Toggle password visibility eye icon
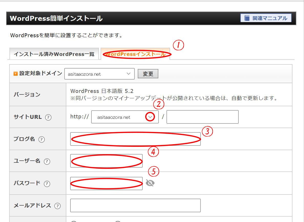Screen dimensions: 304x222 150,183
